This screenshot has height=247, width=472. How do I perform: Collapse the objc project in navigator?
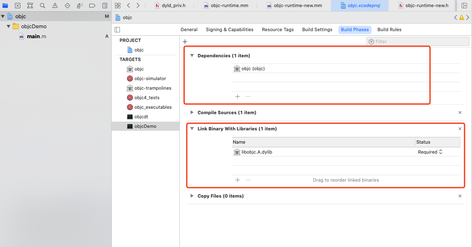pos(3,16)
